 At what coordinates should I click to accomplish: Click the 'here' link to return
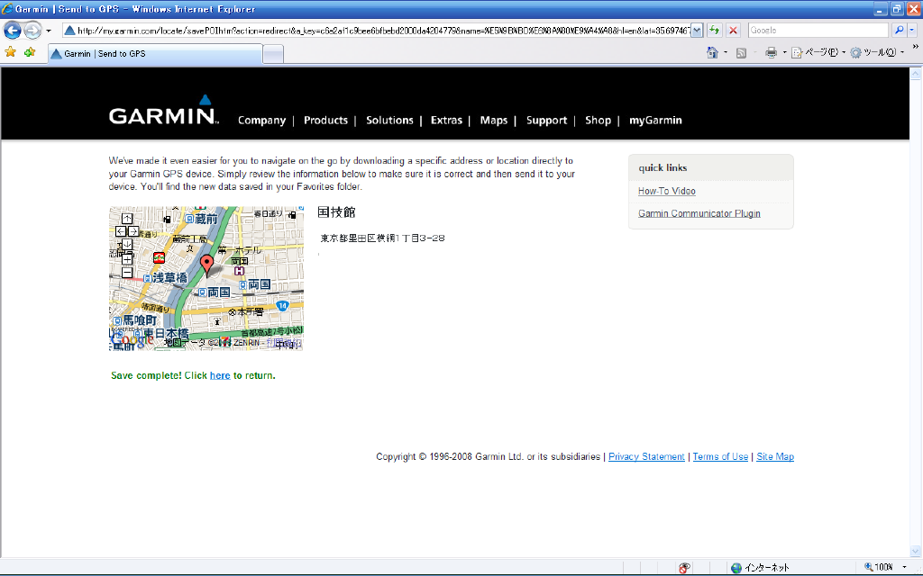click(220, 375)
